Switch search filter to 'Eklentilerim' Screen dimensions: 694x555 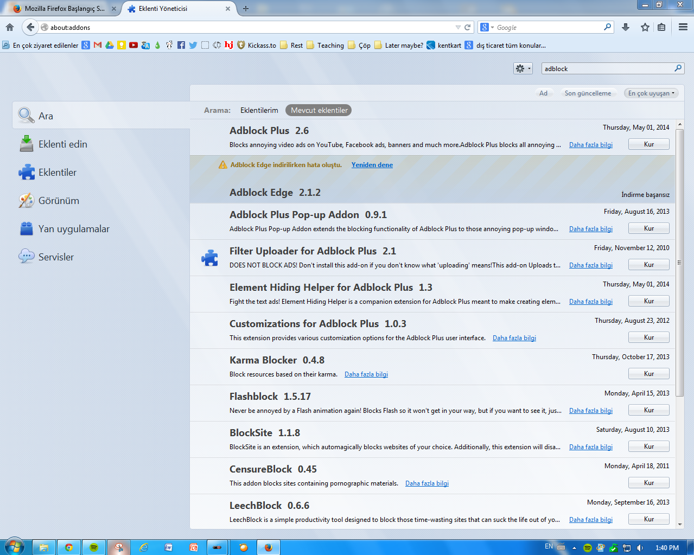(259, 110)
